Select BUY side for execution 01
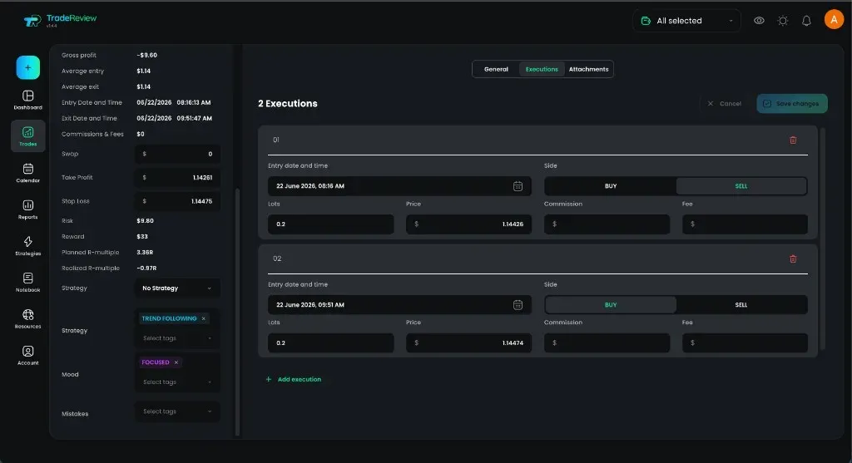 tap(610, 186)
